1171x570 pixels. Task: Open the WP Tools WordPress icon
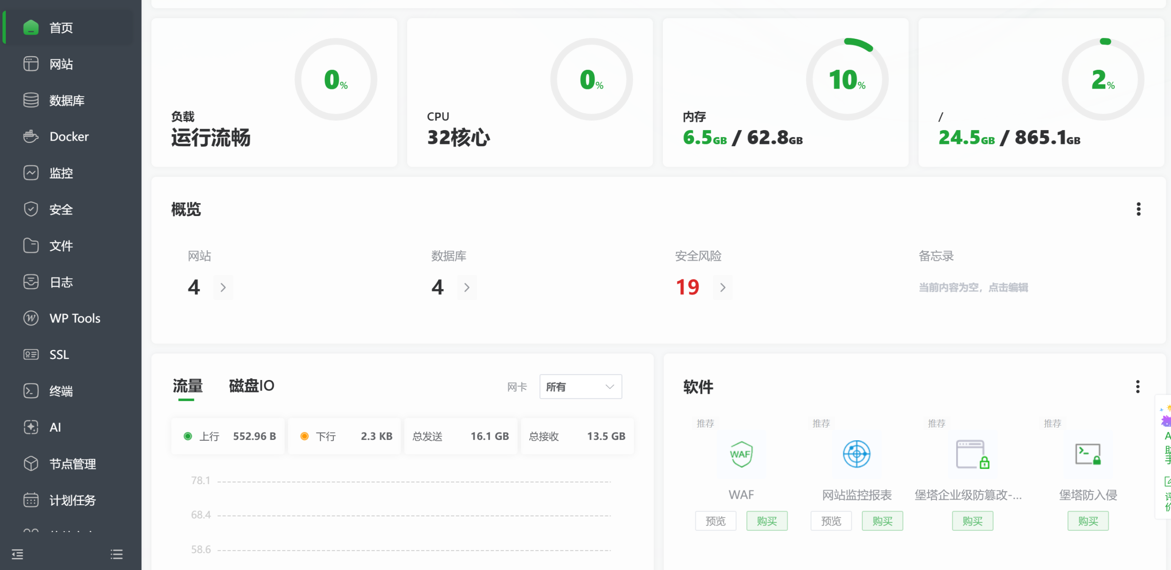31,318
